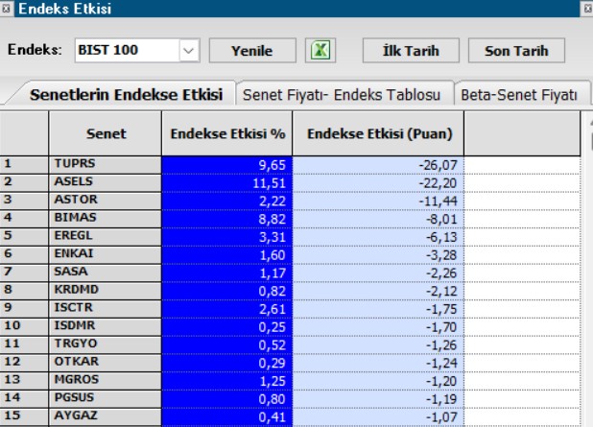Image resolution: width=593 pixels, height=427 pixels.
Task: Click the -11,44 points cell
Action: tap(378, 201)
